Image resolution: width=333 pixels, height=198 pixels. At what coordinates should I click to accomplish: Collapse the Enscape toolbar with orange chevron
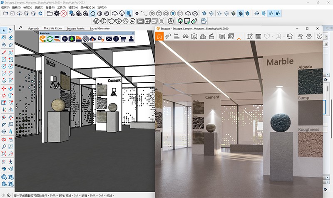click(x=239, y=37)
